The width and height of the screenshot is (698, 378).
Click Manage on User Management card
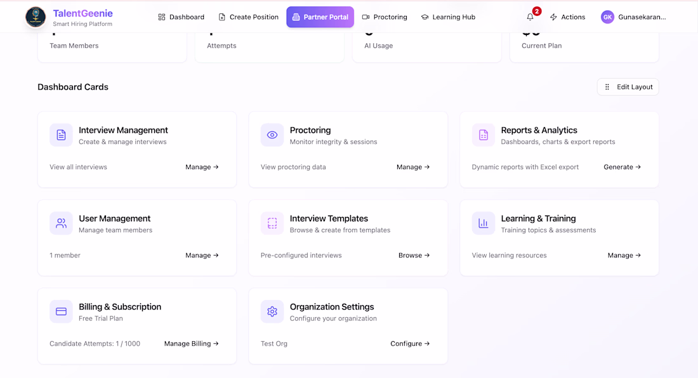coord(202,255)
